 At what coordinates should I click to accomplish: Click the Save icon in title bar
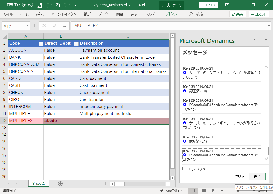tap(39, 5)
